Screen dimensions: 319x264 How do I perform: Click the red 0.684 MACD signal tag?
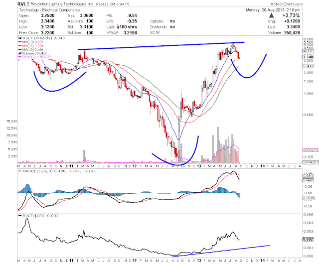pyautogui.click(x=308, y=176)
